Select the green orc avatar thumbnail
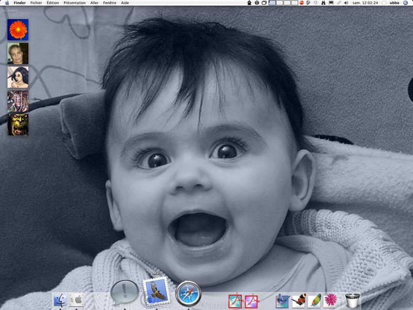Viewport: 413px width, 310px height. point(18,125)
